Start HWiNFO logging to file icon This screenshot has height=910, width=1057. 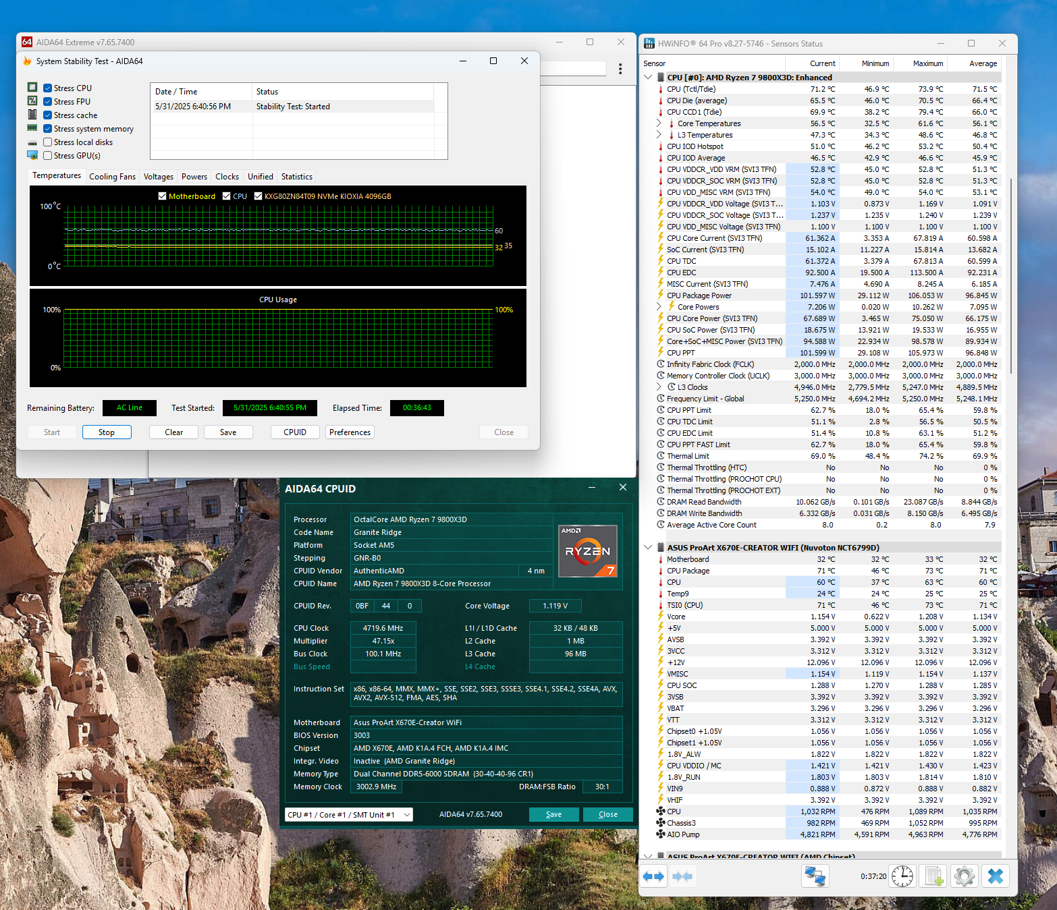933,876
